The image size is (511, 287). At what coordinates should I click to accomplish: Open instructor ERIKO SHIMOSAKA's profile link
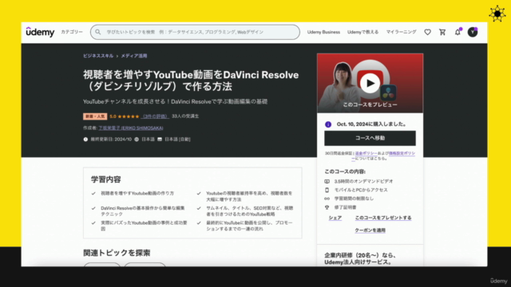point(131,128)
